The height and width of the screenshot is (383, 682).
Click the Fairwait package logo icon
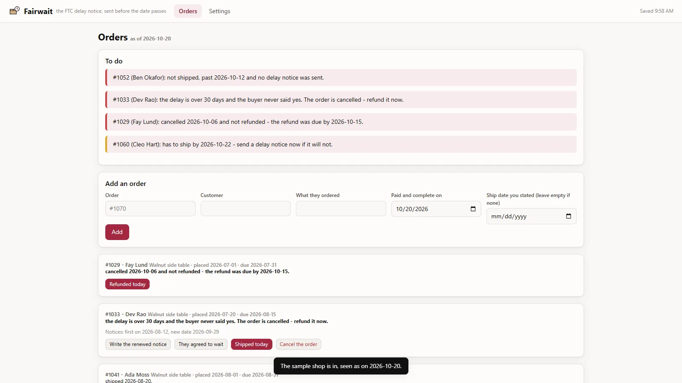(14, 11)
